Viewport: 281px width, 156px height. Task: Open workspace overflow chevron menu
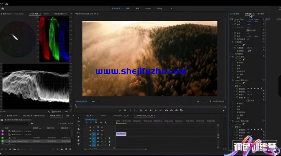pyautogui.click(x=171, y=8)
